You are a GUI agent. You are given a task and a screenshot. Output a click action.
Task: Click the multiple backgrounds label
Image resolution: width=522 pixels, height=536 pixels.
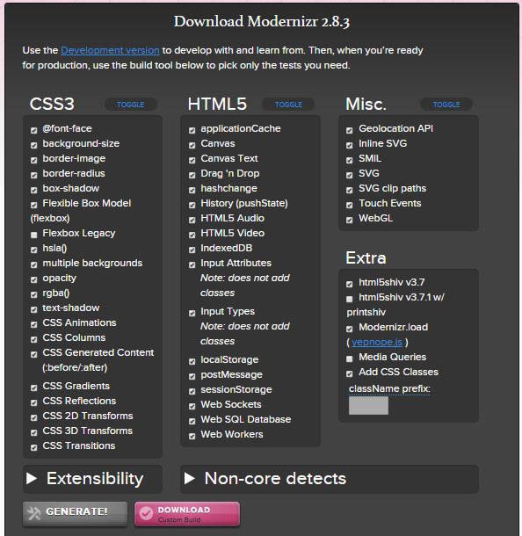click(92, 263)
